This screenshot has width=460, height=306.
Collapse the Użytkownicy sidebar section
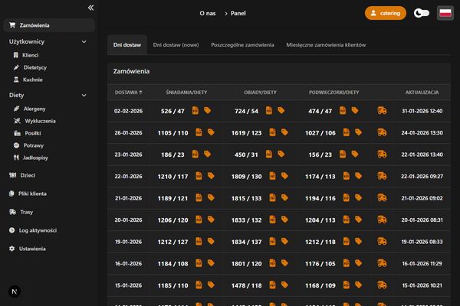84,41
